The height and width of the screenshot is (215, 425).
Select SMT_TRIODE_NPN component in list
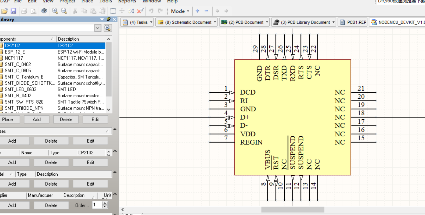click(x=53, y=108)
